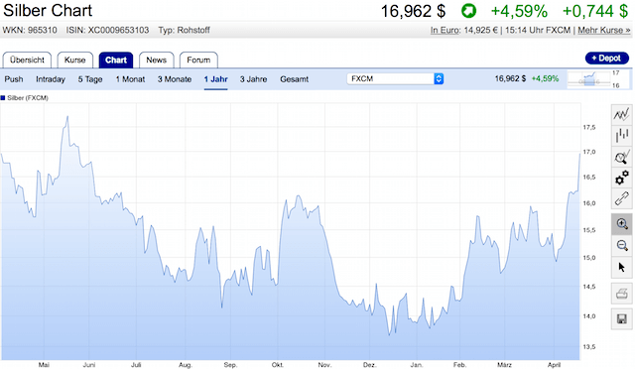Click the blue Silber (FXCM) legend square
This screenshot has width=635, height=369.
point(3,97)
